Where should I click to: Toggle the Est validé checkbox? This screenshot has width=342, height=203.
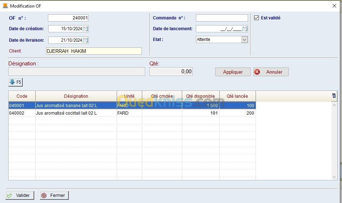pyautogui.click(x=257, y=18)
